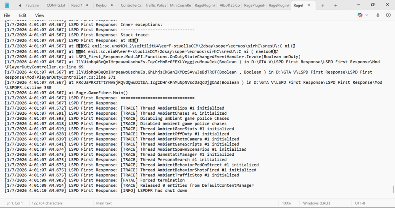Switch to the Read N tab
Viewport: 395px width, 208px height.
pos(77,5)
